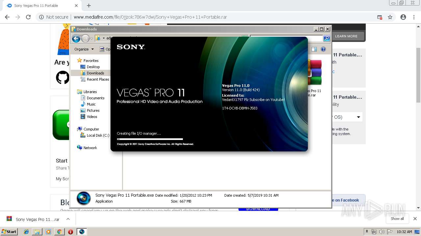Expand the download item options chevron
The width and height of the screenshot is (421, 236).
click(68, 219)
